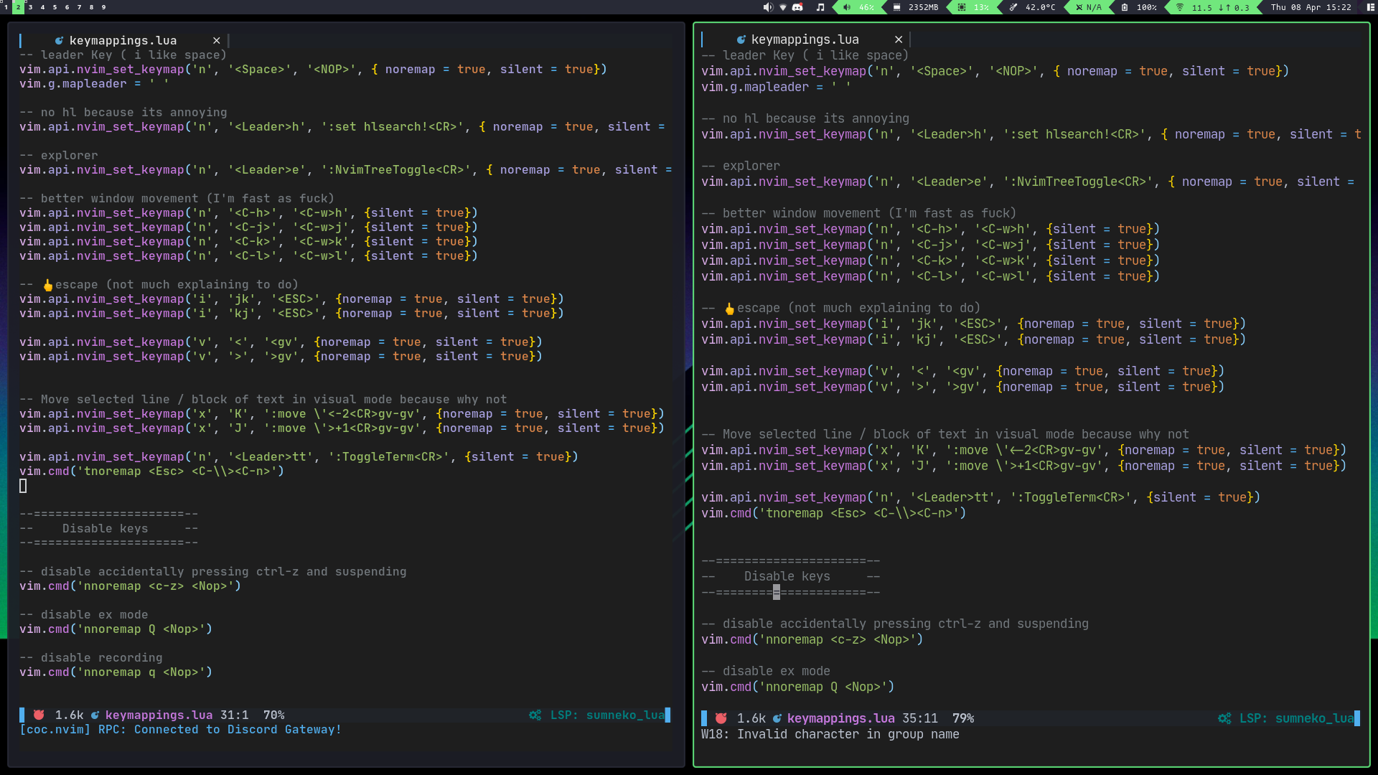Click the Discord tray icon
The image size is (1378, 775).
[797, 7]
